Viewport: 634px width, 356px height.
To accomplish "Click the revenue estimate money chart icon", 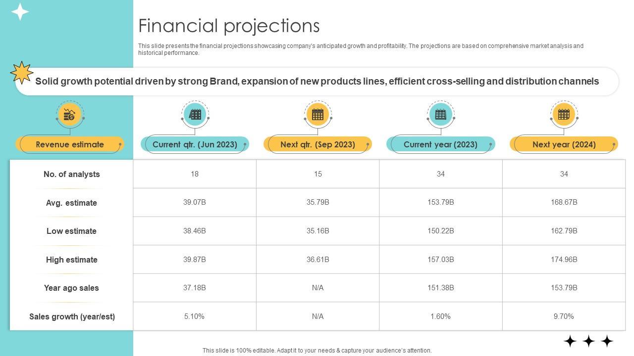I will 70,115.
